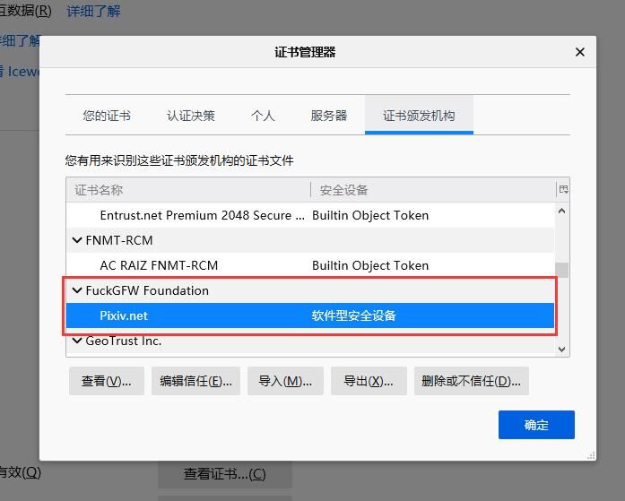Click the column picker icon in table header
Screen dimensions: 625x501
[x=563, y=190]
